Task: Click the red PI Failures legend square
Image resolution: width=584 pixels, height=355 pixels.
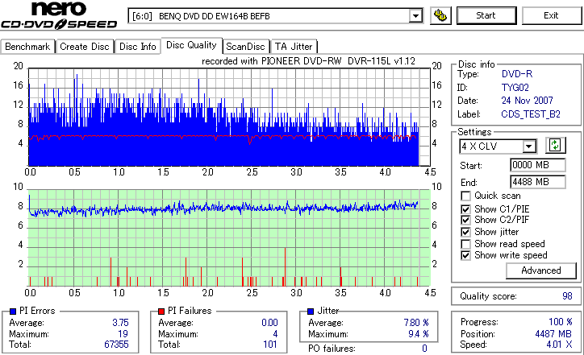Action: 161,312
